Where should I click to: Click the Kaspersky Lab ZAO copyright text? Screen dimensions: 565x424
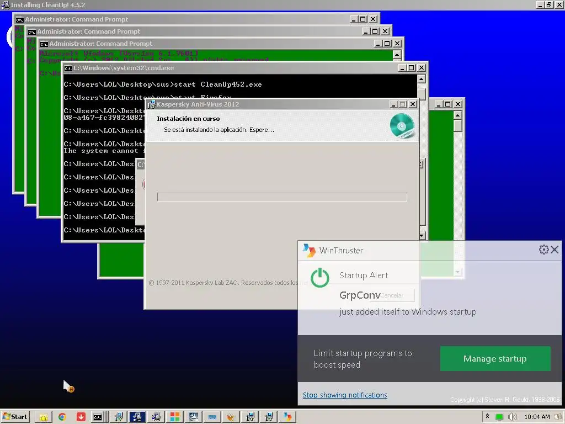pos(223,283)
